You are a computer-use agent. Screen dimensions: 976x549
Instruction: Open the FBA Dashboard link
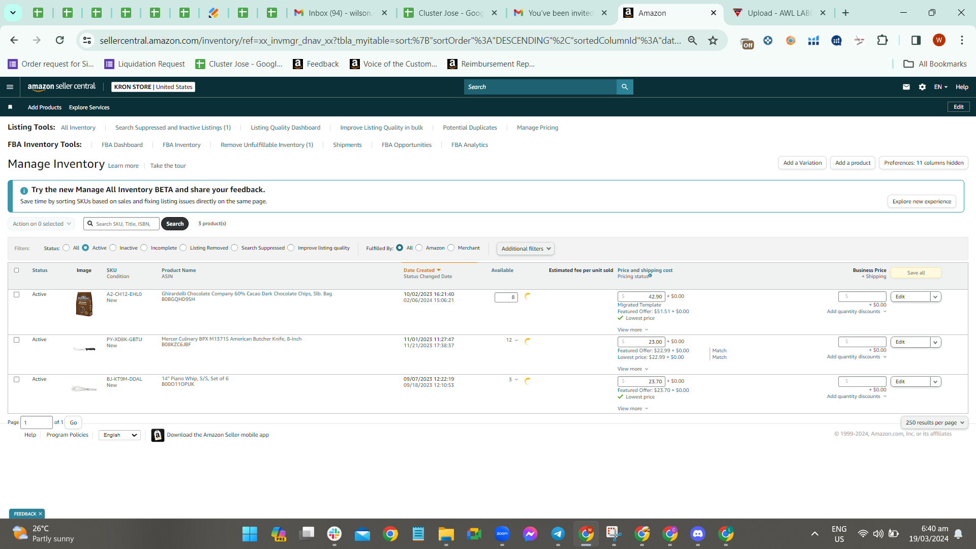click(122, 145)
